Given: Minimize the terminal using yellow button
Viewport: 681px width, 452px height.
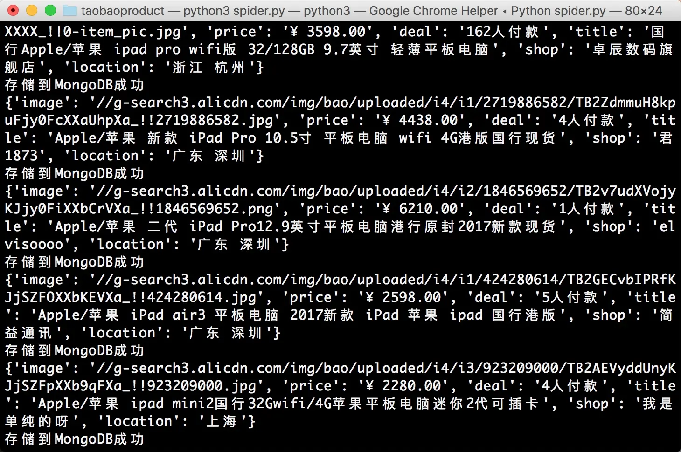Looking at the screenshot, I should point(32,10).
